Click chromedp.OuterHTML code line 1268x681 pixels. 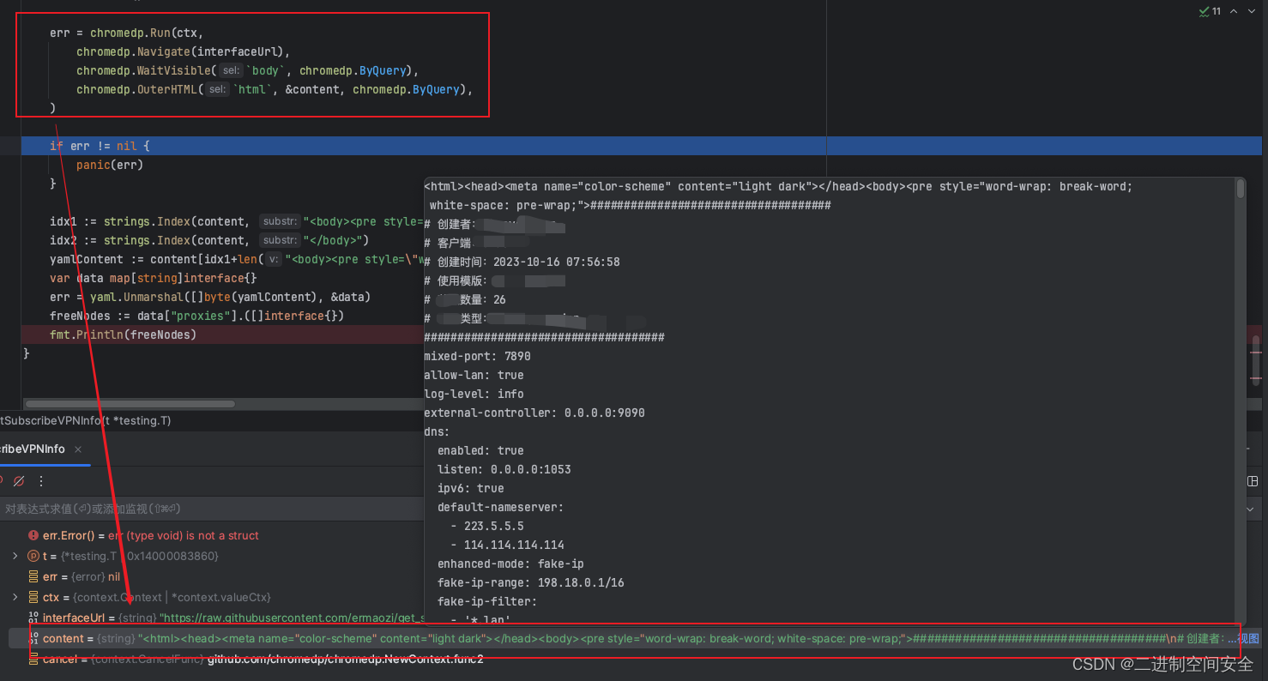[275, 89]
